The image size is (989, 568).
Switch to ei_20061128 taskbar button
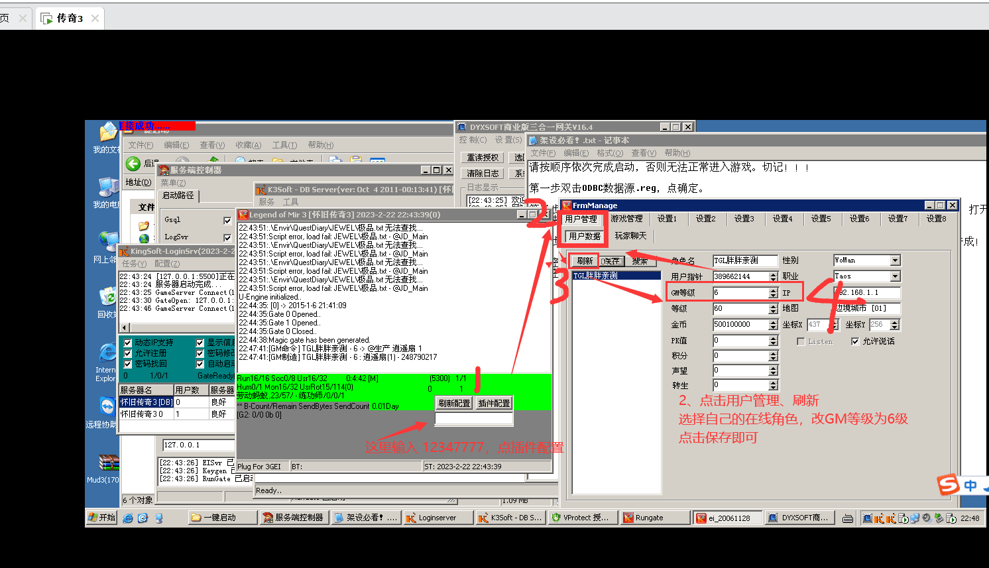pos(727,518)
